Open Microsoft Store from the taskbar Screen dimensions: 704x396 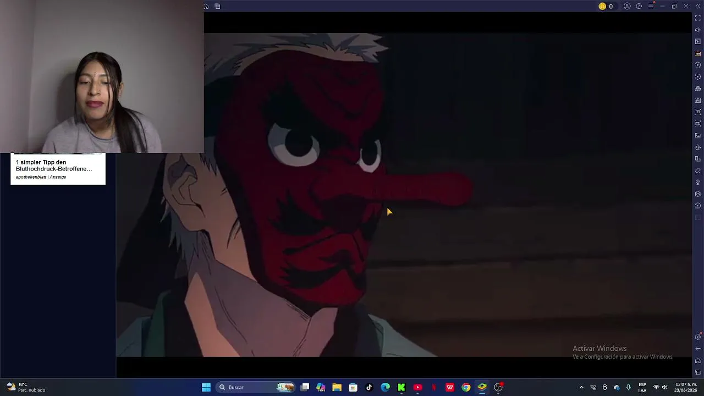click(353, 387)
